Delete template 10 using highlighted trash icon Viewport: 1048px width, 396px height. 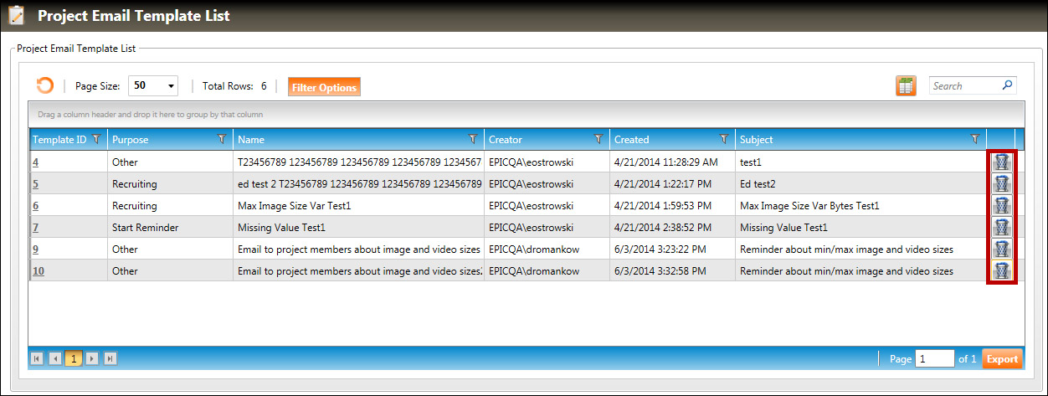(x=1002, y=270)
